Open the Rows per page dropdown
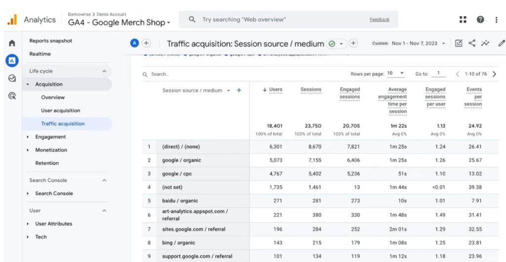This screenshot has width=506, height=262. [x=395, y=74]
